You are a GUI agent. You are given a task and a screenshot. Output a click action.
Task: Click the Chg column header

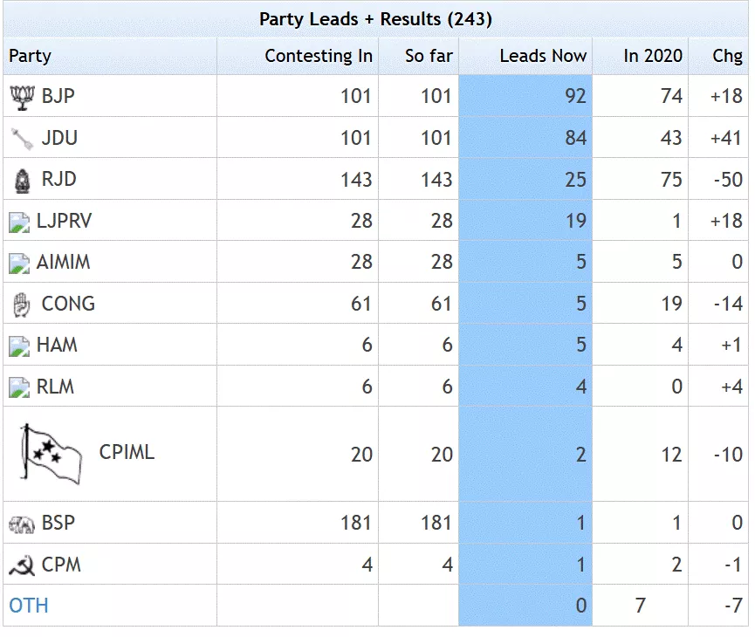(727, 56)
